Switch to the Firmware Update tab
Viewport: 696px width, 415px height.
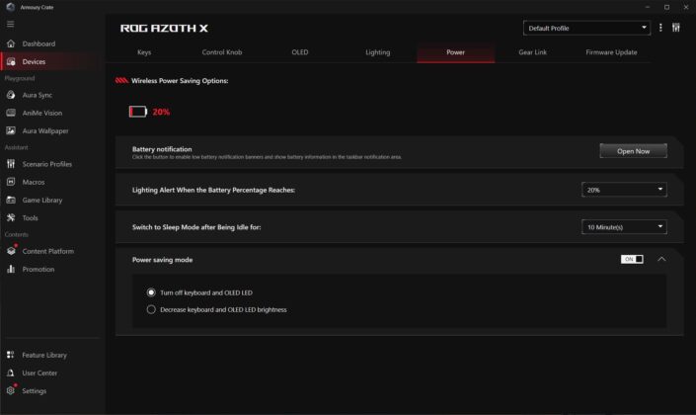tap(611, 52)
